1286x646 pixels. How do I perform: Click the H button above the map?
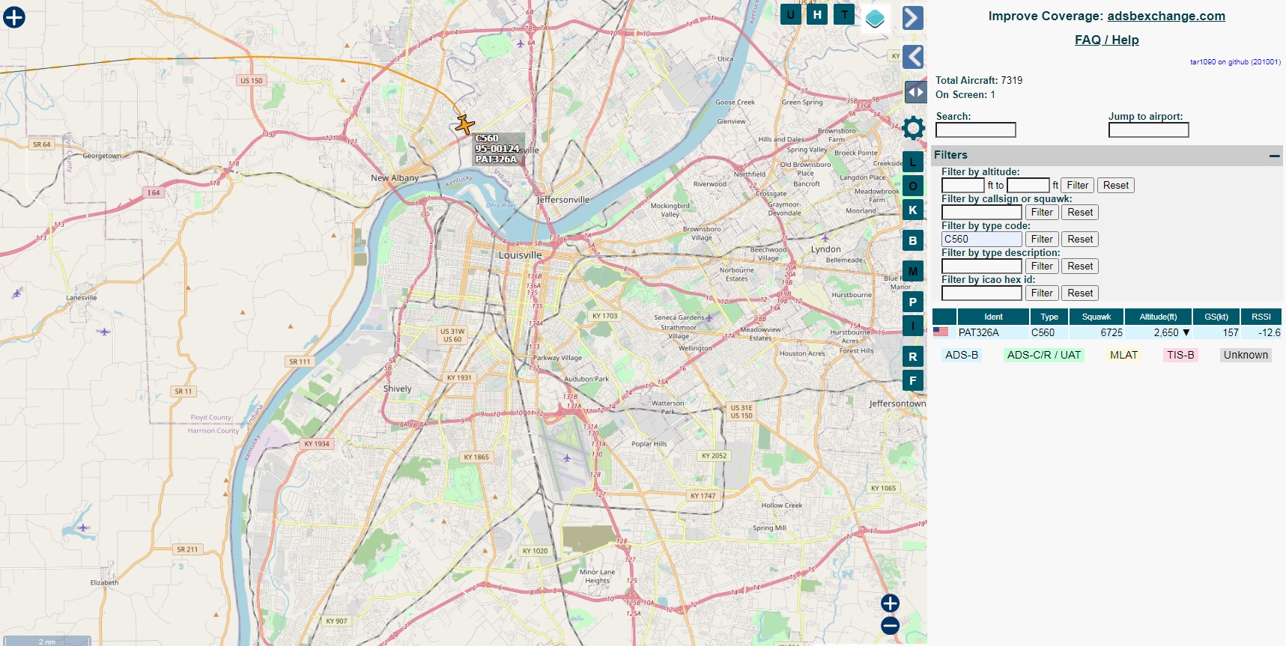(817, 14)
